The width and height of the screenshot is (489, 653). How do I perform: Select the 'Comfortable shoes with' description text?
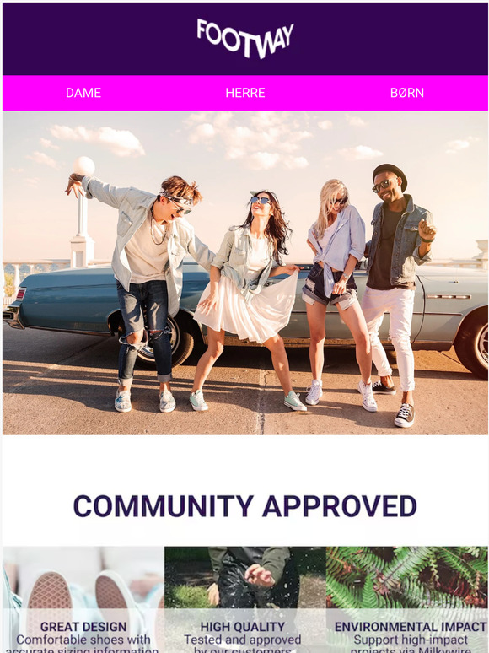[x=83, y=640]
